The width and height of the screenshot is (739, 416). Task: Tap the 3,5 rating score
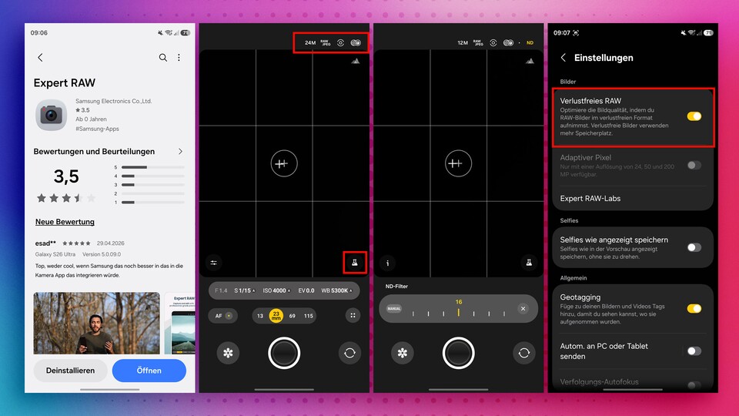click(x=66, y=177)
